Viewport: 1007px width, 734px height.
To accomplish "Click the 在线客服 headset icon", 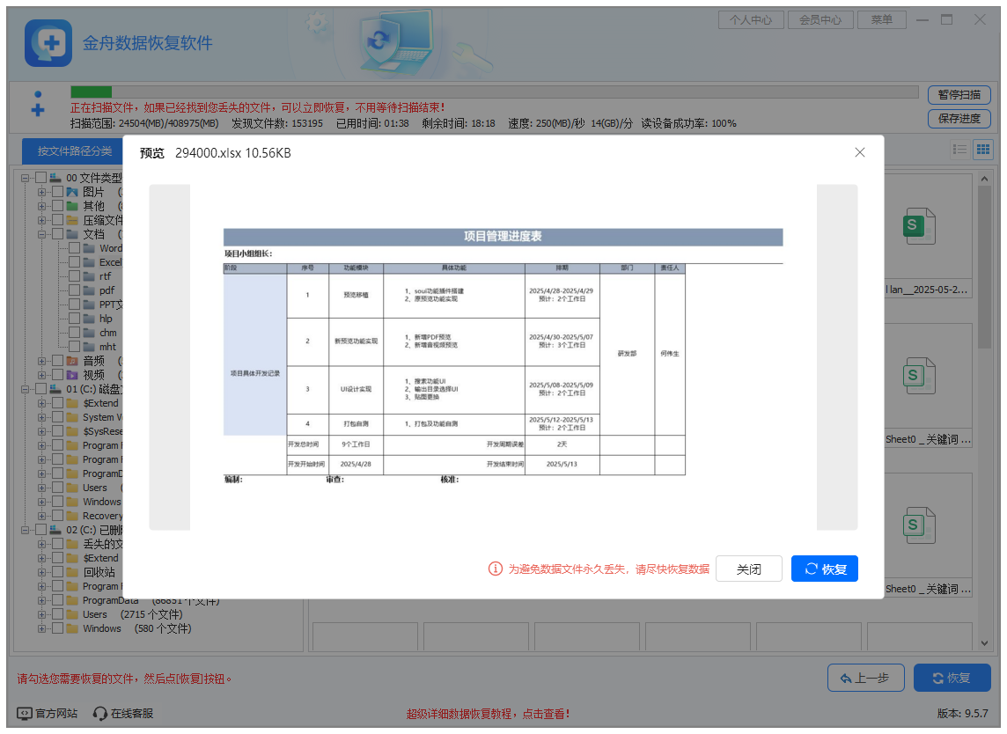I will (99, 714).
